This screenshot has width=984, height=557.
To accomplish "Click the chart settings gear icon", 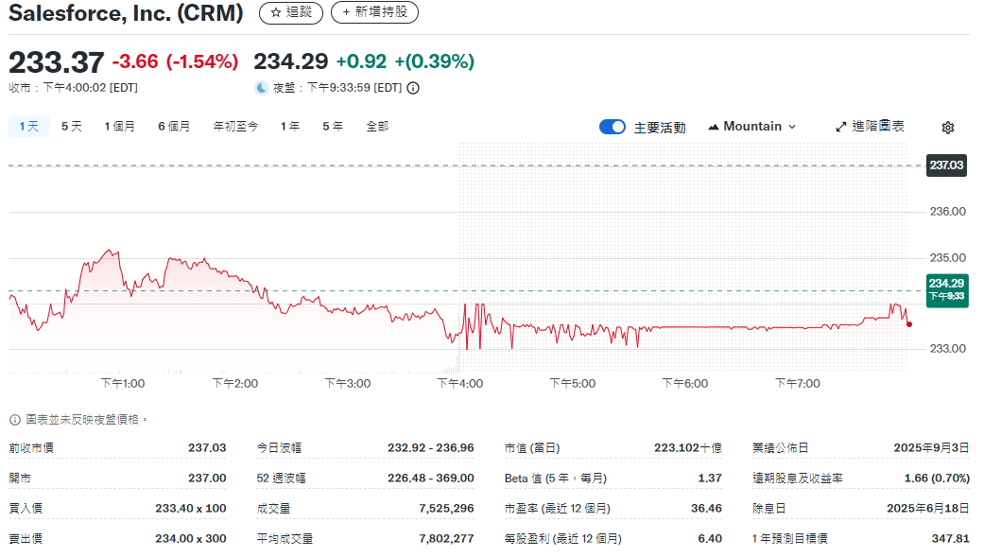I will click(x=947, y=128).
